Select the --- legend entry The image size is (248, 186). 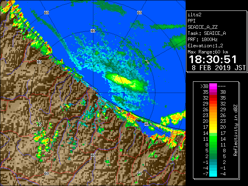[x=222, y=86]
